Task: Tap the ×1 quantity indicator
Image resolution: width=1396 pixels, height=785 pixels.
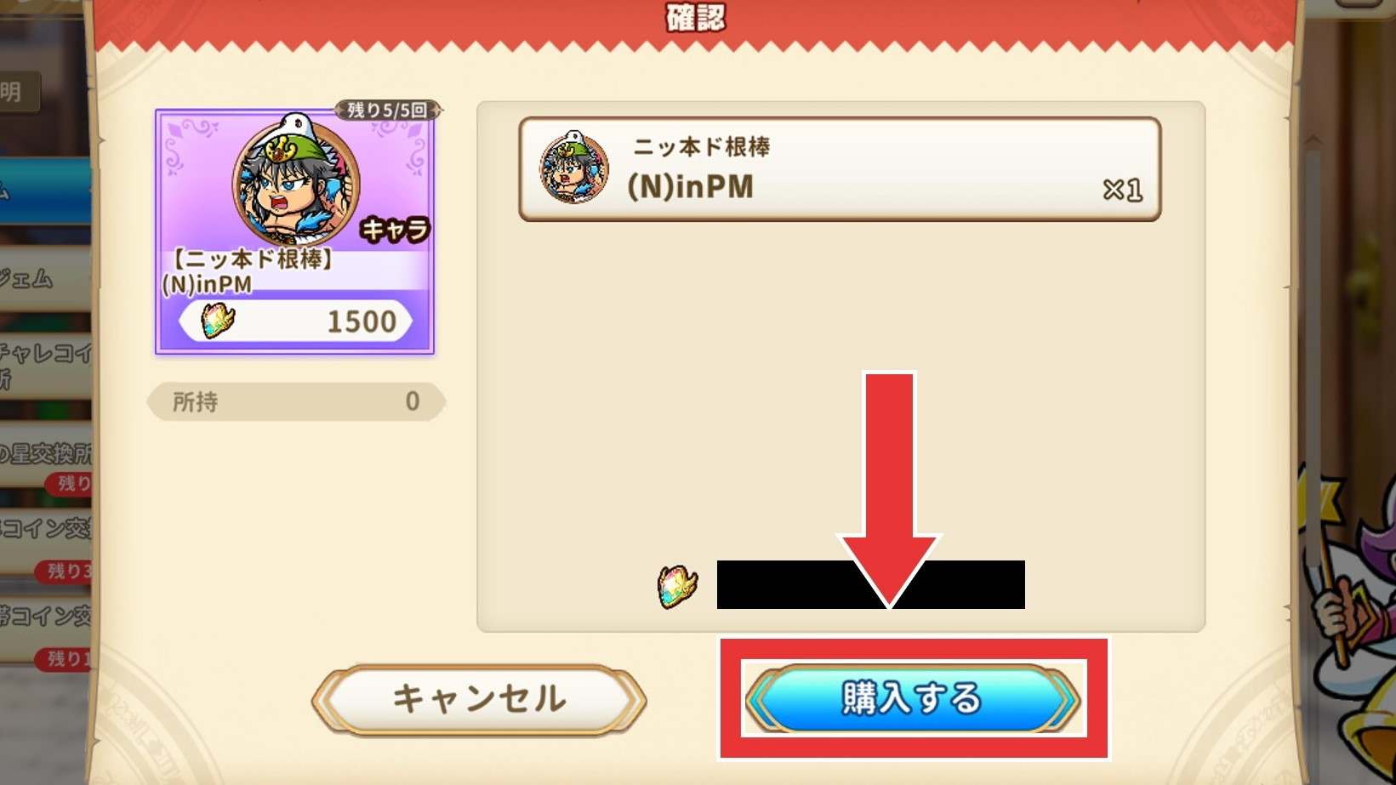Action: pos(1122,189)
